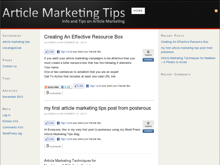Screen dimensions: 220x165
Task: Go to the Contact us page
Action: tap(9, 66)
